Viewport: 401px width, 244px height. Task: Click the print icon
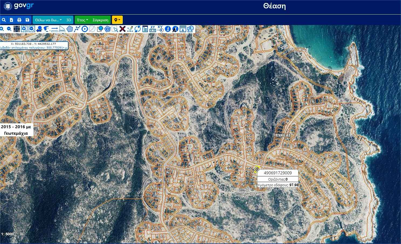coord(19,20)
